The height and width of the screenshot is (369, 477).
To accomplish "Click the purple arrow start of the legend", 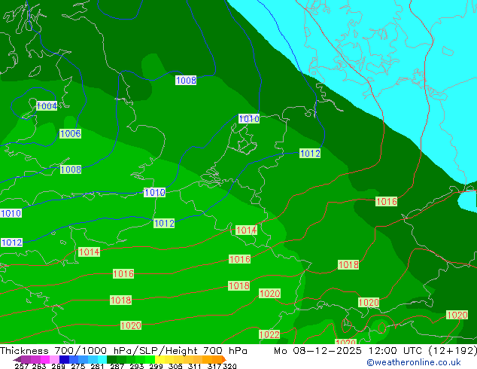I will tap(17, 360).
